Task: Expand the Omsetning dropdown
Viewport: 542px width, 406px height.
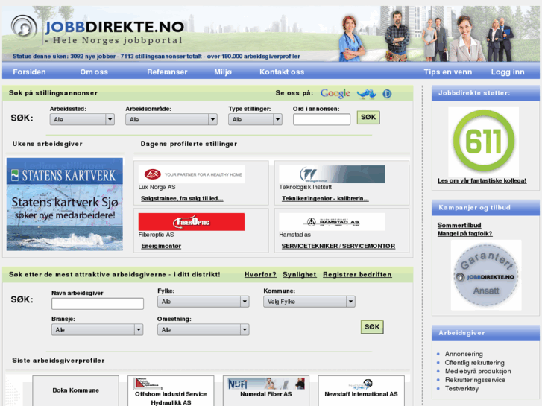Action: pos(204,329)
